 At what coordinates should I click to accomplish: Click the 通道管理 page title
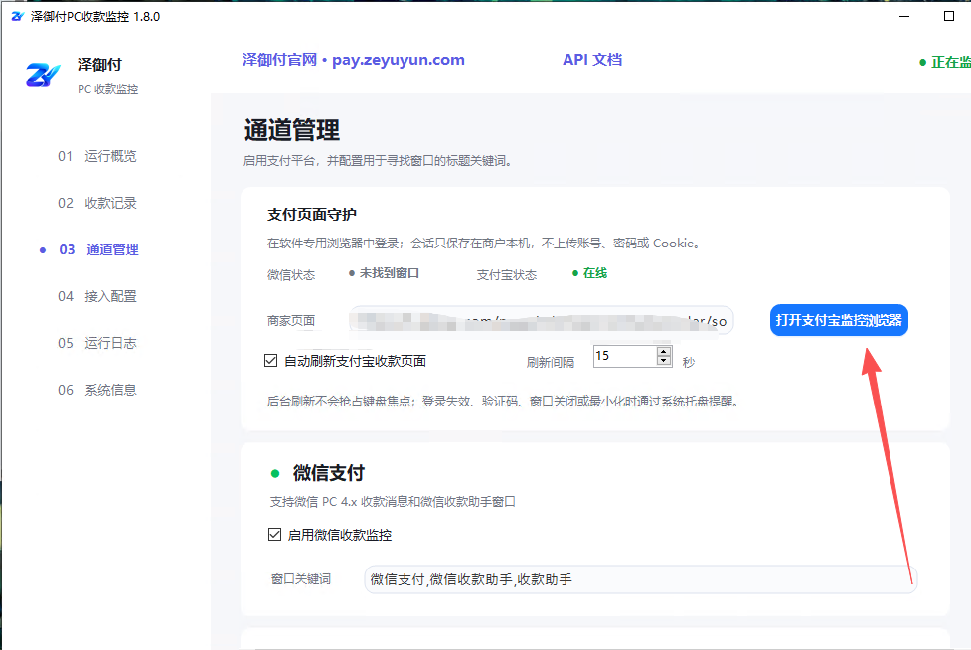291,130
